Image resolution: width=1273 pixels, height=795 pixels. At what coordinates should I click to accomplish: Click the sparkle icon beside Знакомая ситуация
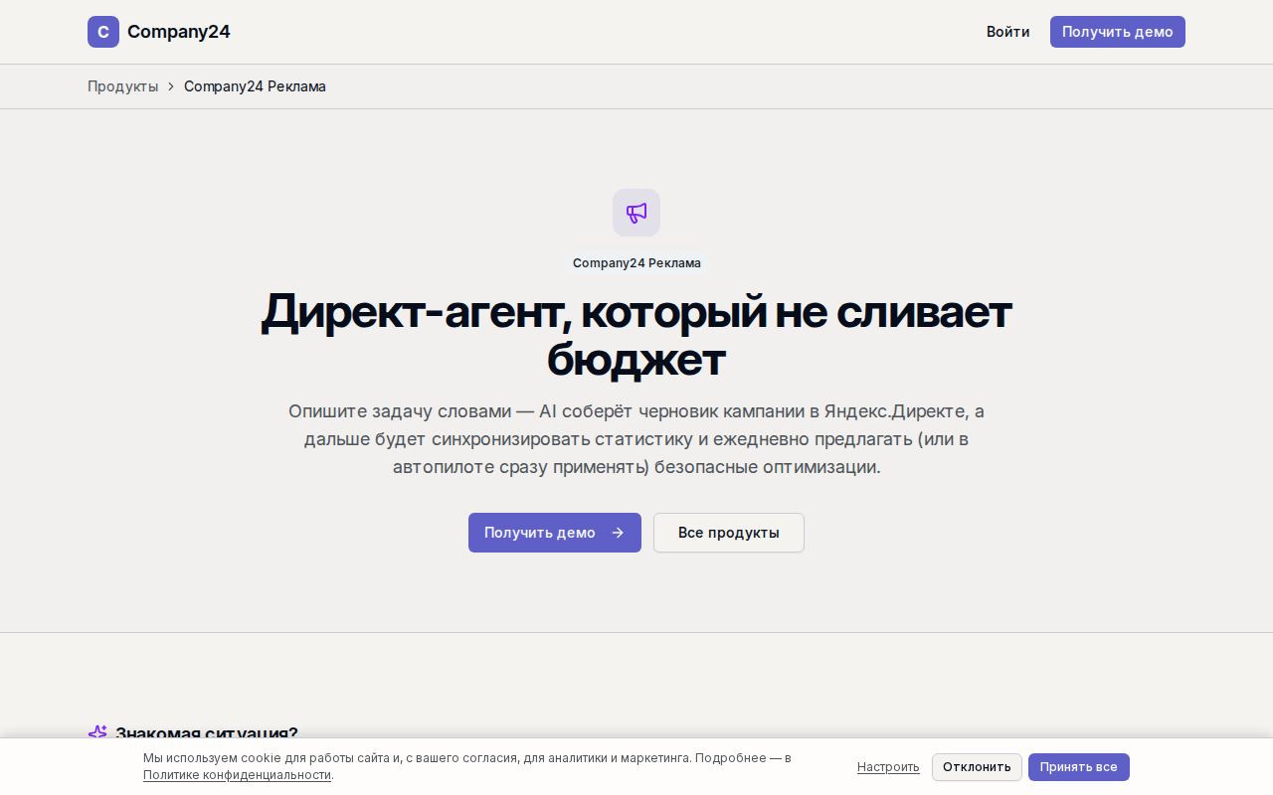pos(97,732)
